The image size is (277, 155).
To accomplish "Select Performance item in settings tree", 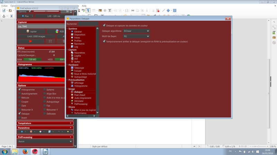I will 80,113.
